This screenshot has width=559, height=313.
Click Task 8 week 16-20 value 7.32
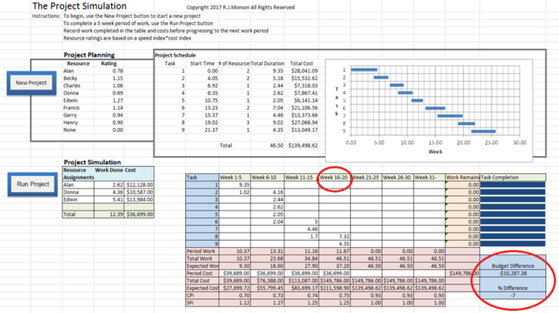pyautogui.click(x=334, y=236)
